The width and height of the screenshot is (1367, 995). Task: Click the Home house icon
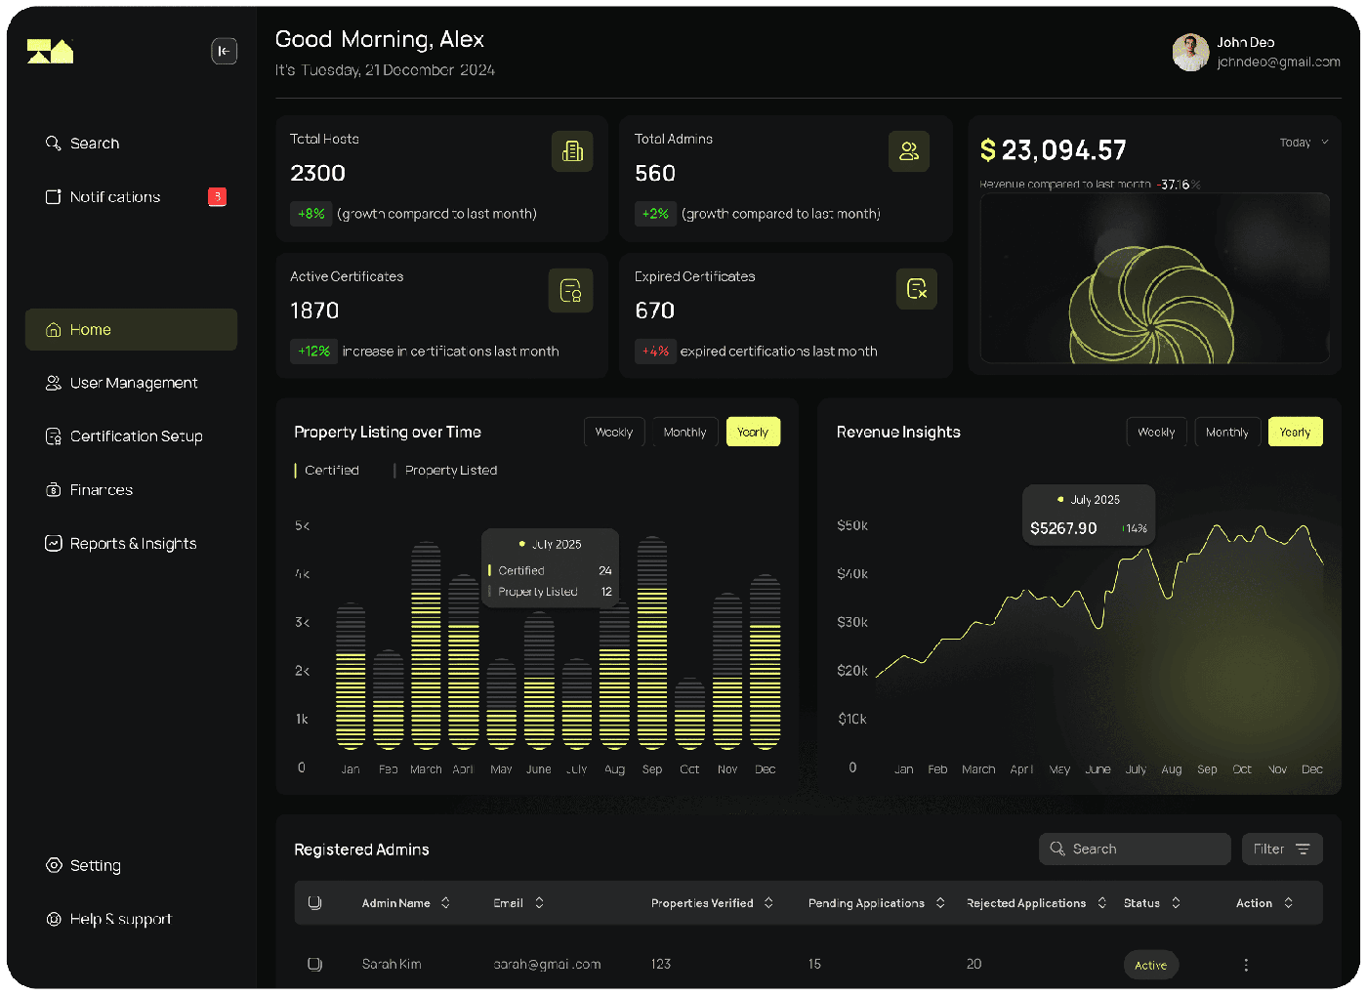(x=54, y=330)
